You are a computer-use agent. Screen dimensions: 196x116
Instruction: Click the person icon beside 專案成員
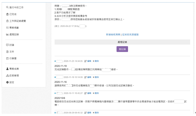(7, 69)
